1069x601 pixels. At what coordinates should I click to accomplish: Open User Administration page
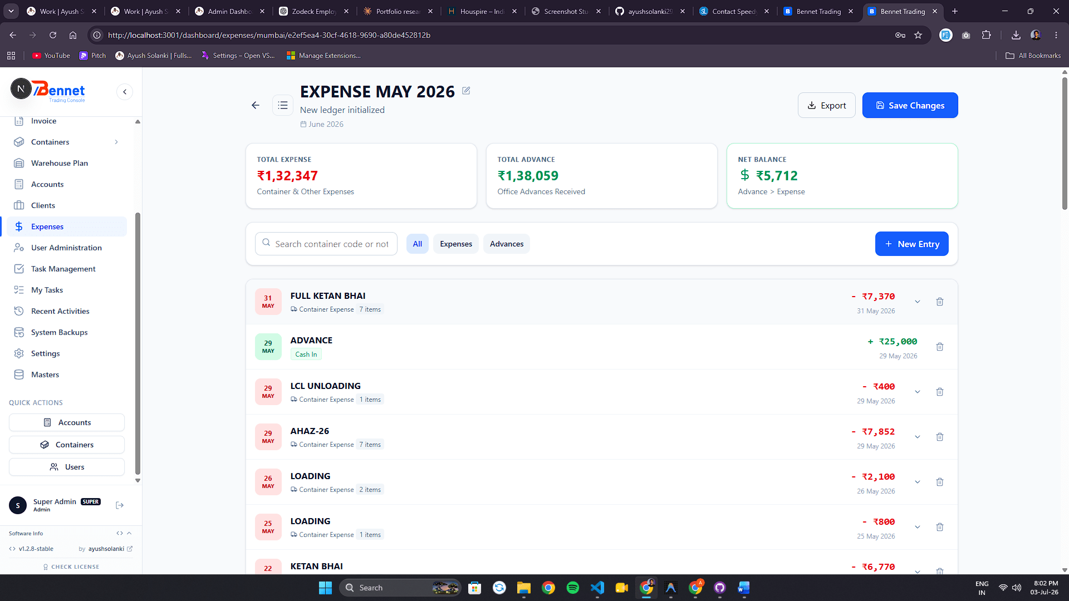pyautogui.click(x=67, y=248)
